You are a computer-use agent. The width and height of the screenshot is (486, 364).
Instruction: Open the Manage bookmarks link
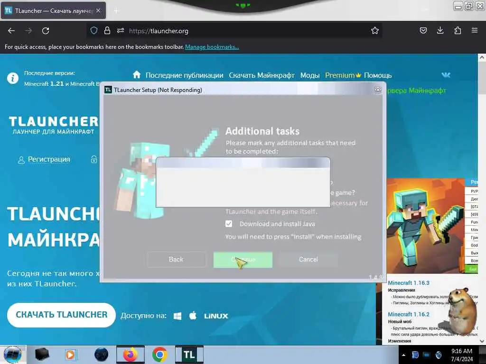(x=212, y=47)
